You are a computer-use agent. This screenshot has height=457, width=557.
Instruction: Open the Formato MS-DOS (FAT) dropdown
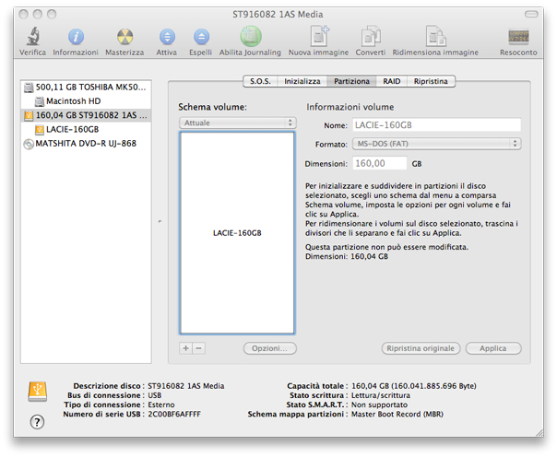438,144
